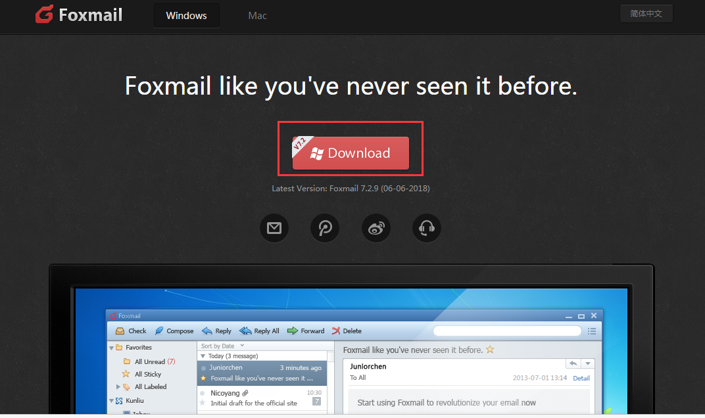Click Forward in the preview toolbar
Viewport: 705px width, 418px height.
[306, 331]
